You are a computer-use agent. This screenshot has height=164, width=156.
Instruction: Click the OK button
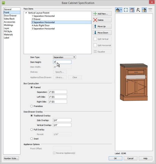tap(115, 158)
